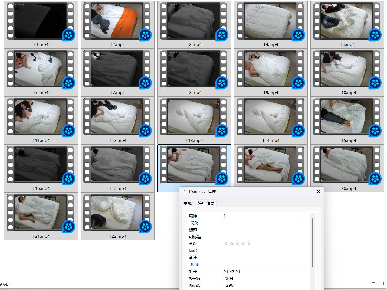Close the properties dialog
387x290 pixels.
(319, 191)
